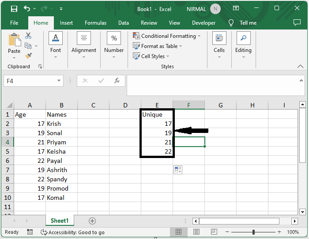Open the Clipboard dialog launcher
Image resolution: width=309 pixels, height=239 pixels.
point(40,66)
